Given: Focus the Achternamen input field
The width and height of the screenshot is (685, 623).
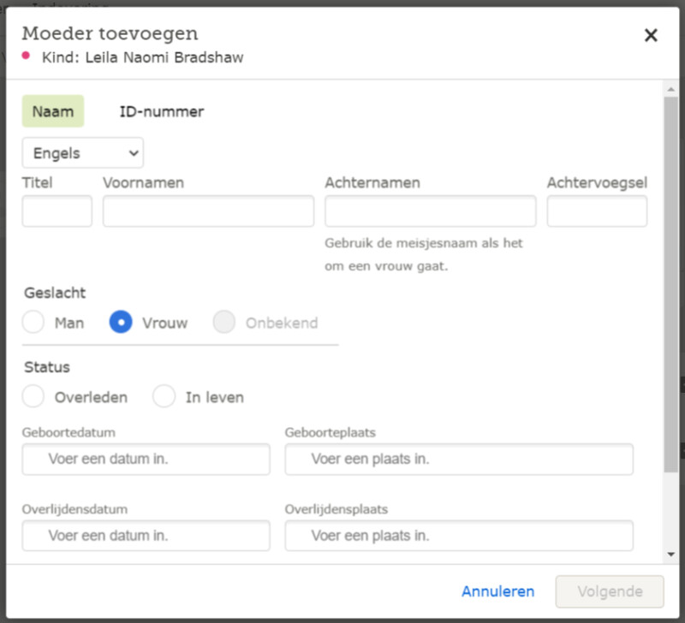Looking at the screenshot, I should pos(431,211).
